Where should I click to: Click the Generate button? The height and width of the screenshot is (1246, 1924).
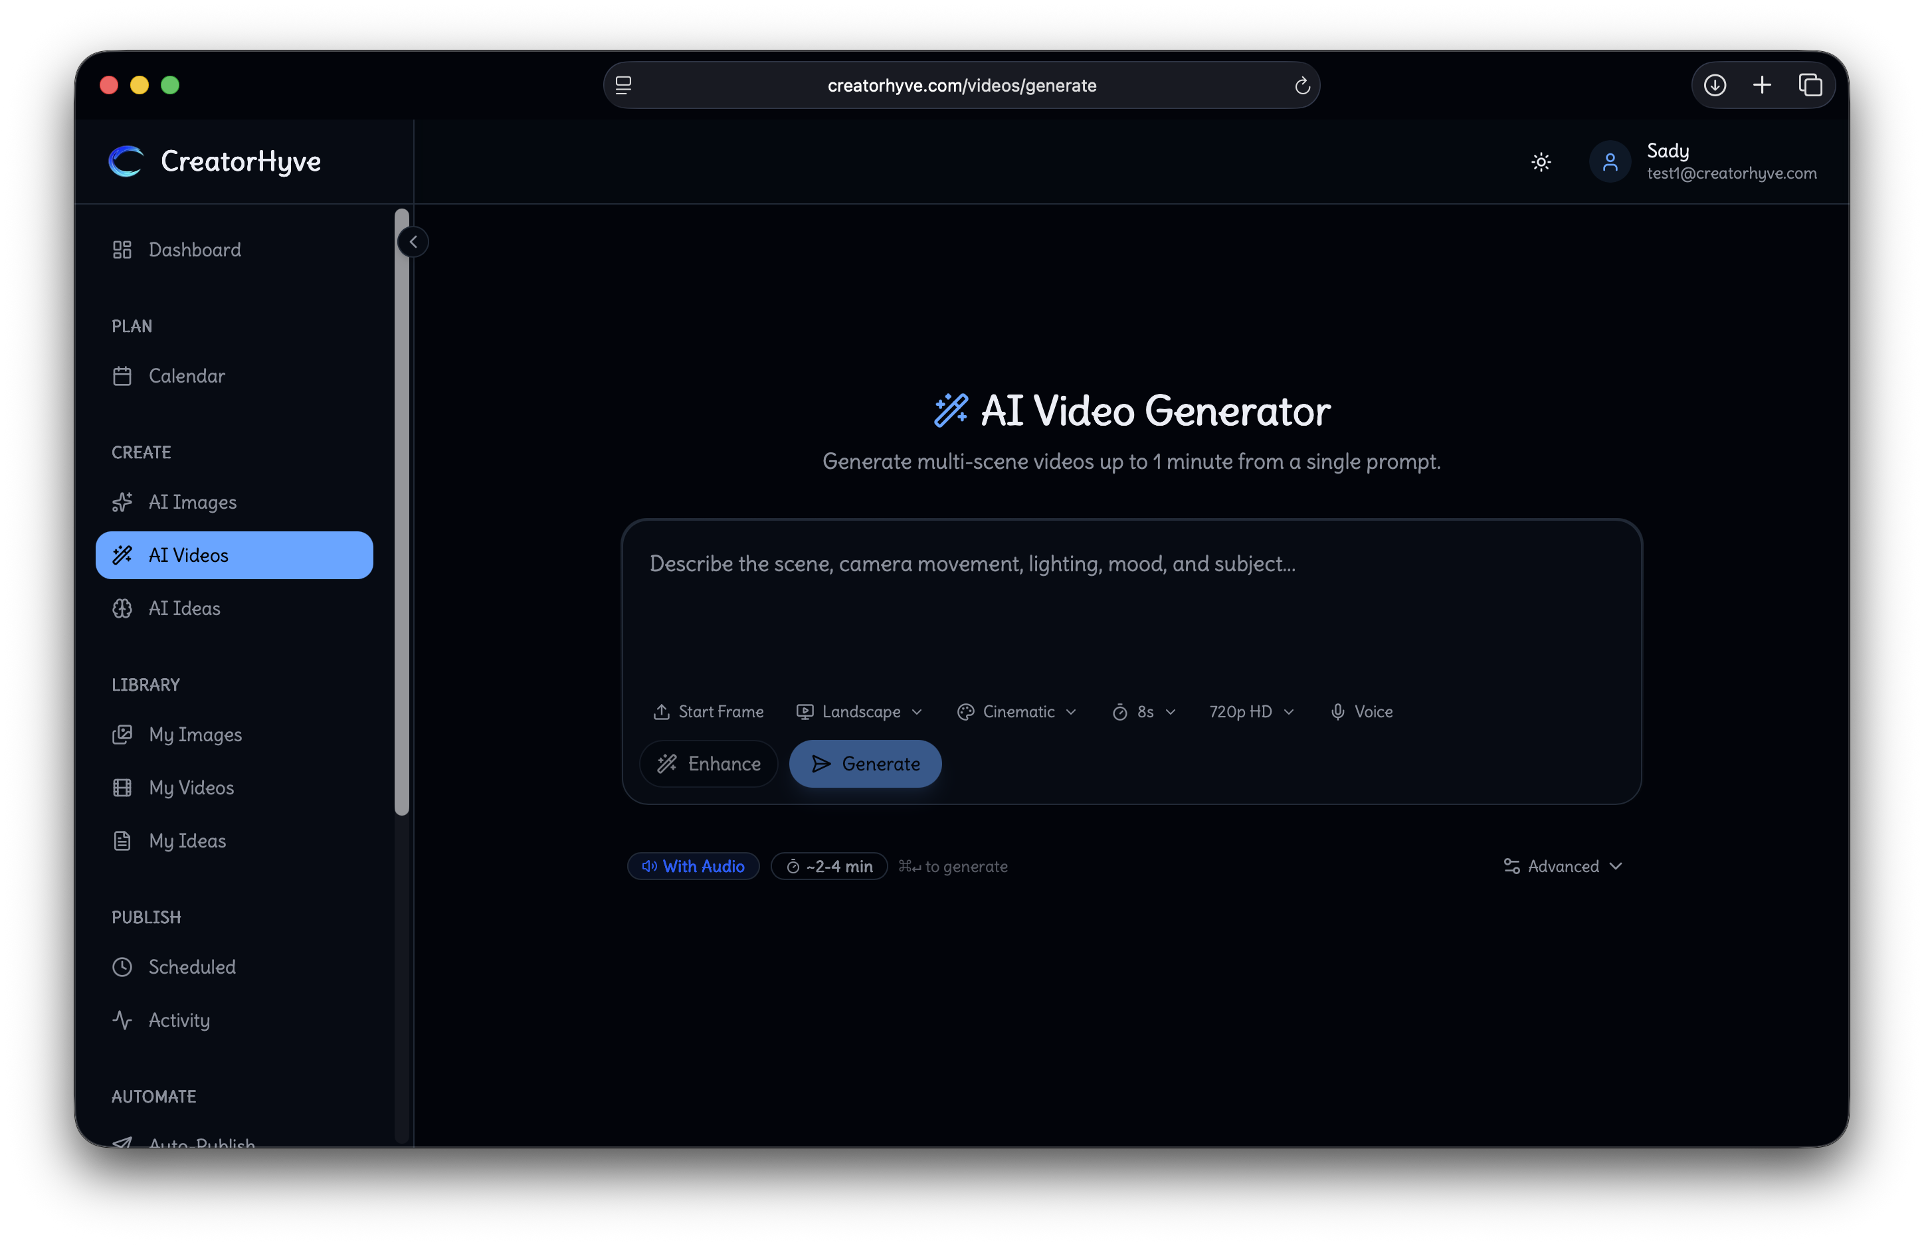[x=864, y=764]
